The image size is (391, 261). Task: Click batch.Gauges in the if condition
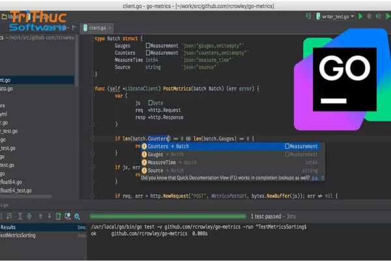[219, 139]
